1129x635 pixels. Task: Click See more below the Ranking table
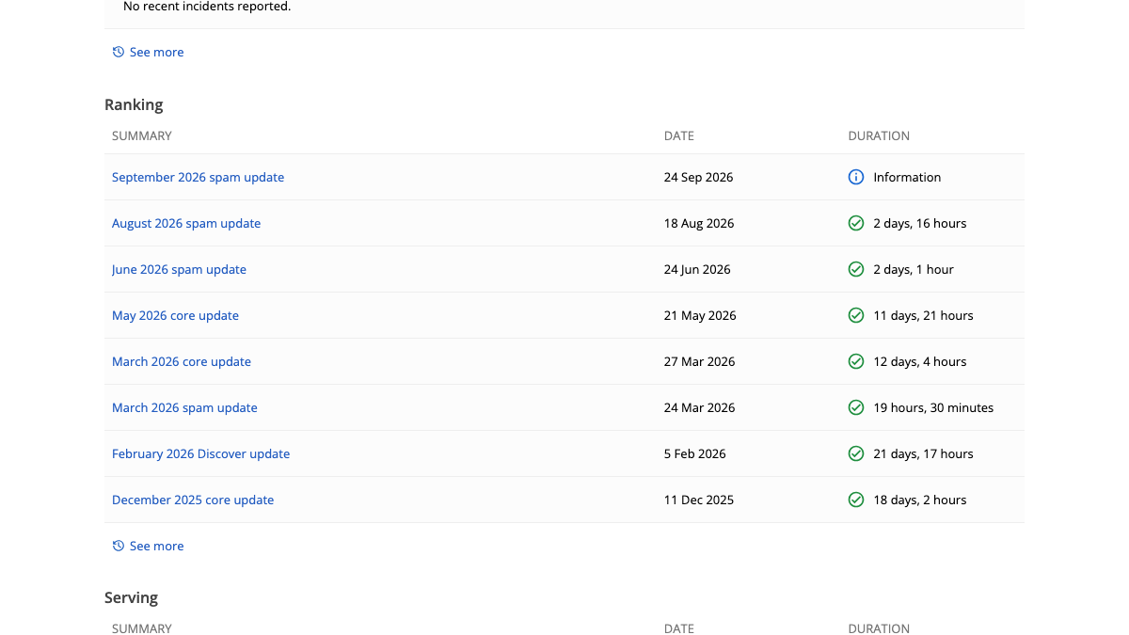(x=156, y=546)
